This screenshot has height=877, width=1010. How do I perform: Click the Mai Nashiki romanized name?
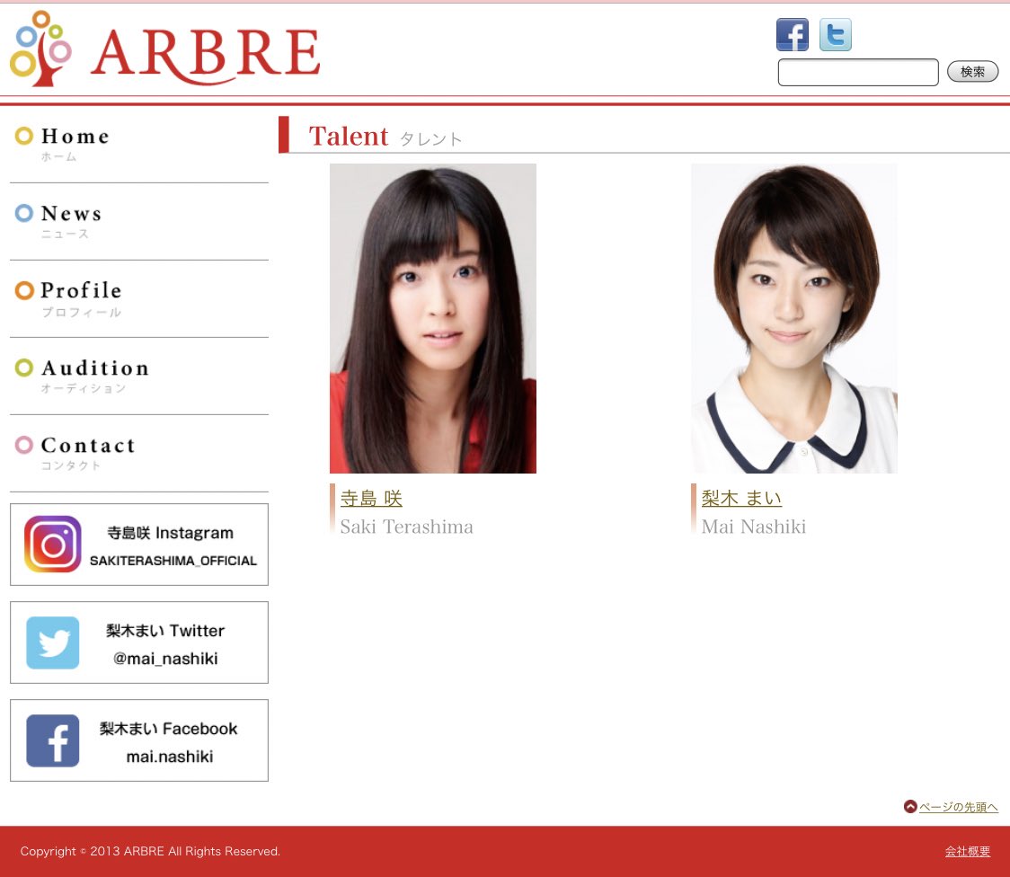pyautogui.click(x=754, y=527)
